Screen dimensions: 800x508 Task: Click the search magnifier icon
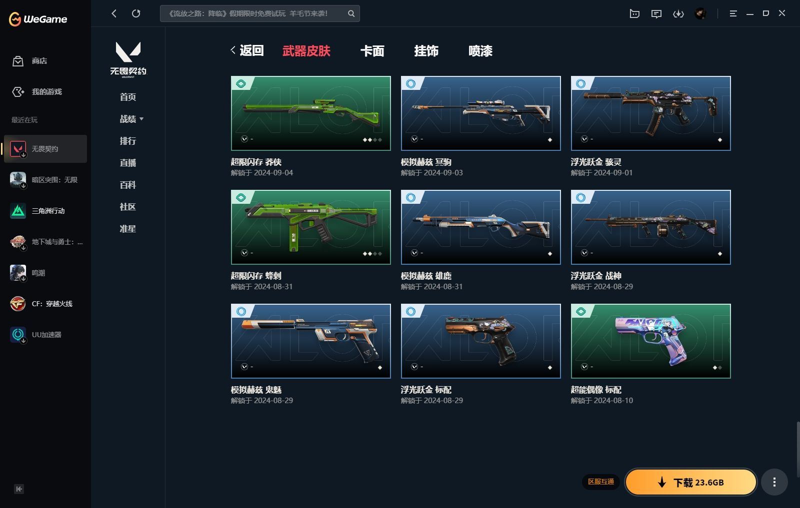351,13
